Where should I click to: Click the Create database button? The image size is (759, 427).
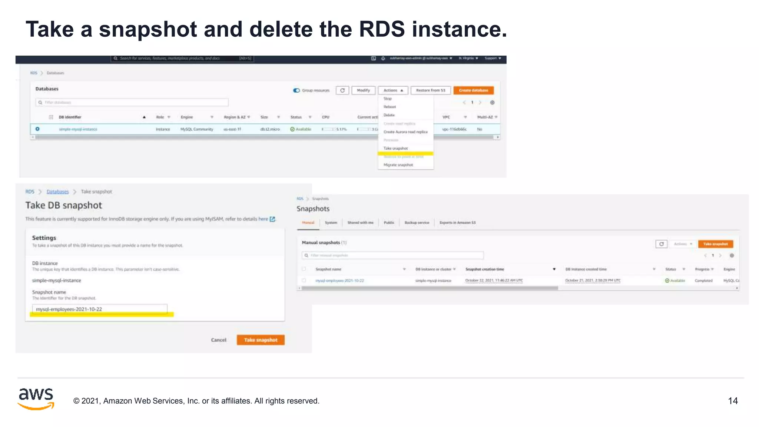(473, 90)
